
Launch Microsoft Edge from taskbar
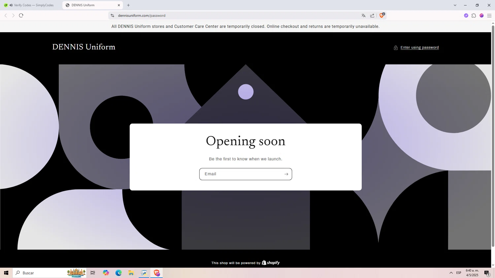(x=118, y=273)
